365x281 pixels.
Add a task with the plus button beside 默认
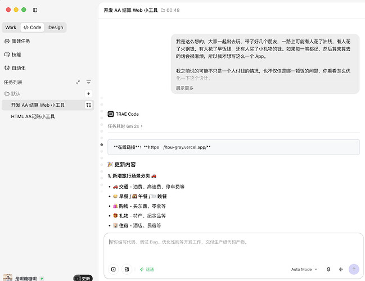88,93
